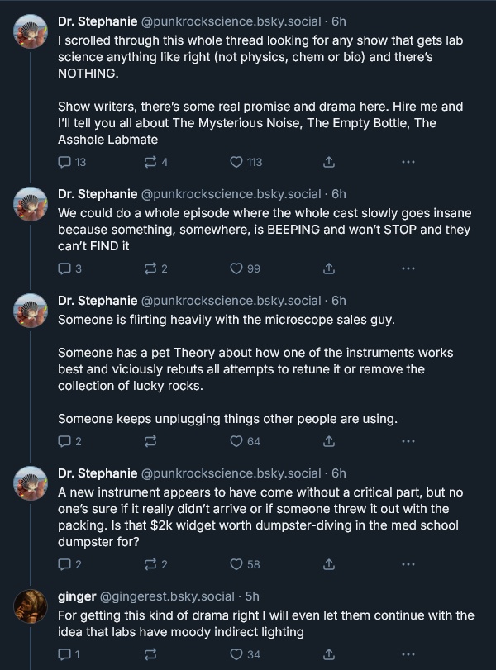Reply to the dumpster-diving post

point(65,564)
